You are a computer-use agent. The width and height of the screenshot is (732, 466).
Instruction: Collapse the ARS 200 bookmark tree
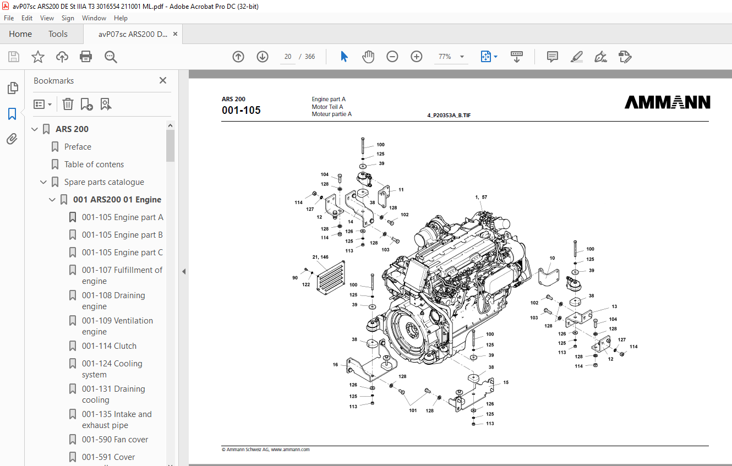point(35,129)
